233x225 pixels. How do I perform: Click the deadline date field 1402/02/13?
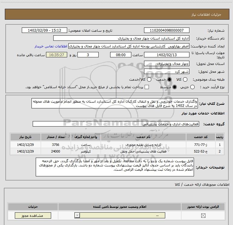pos(166,55)
